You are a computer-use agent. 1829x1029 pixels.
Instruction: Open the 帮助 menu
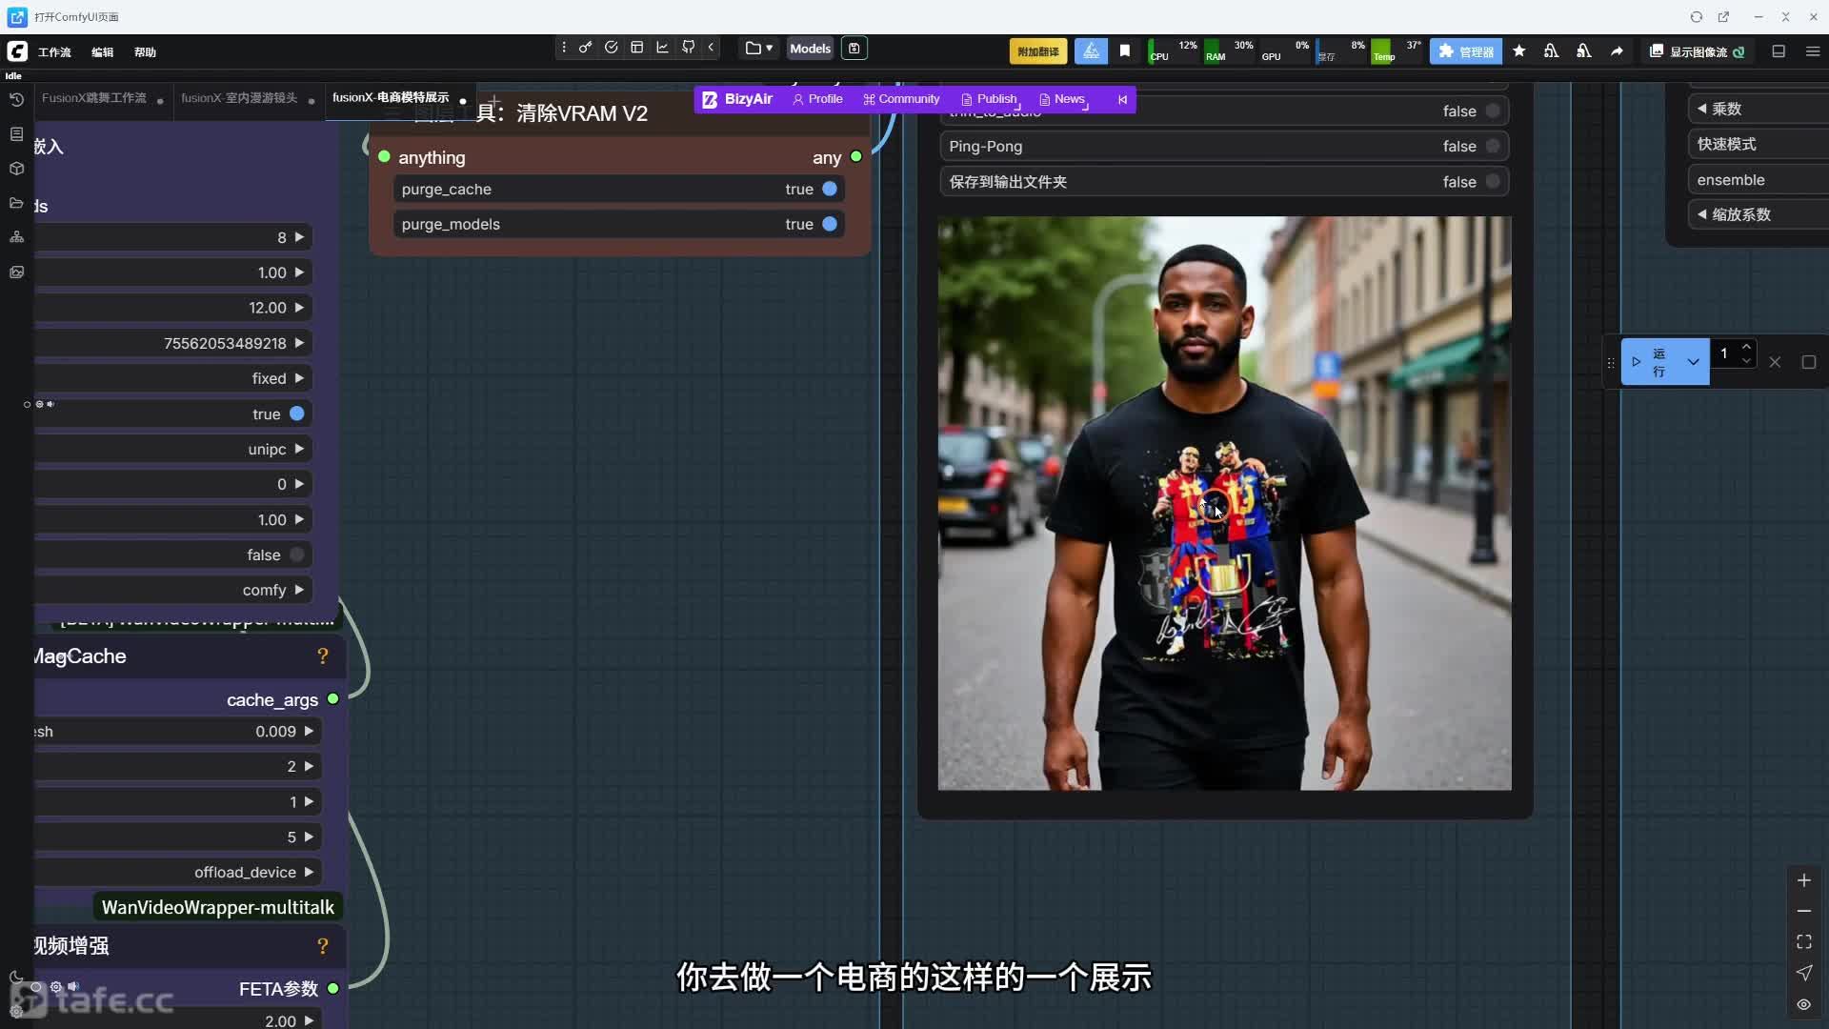[x=145, y=52]
